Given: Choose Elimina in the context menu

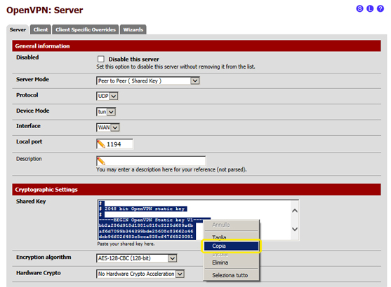Looking at the screenshot, I should click(232, 262).
